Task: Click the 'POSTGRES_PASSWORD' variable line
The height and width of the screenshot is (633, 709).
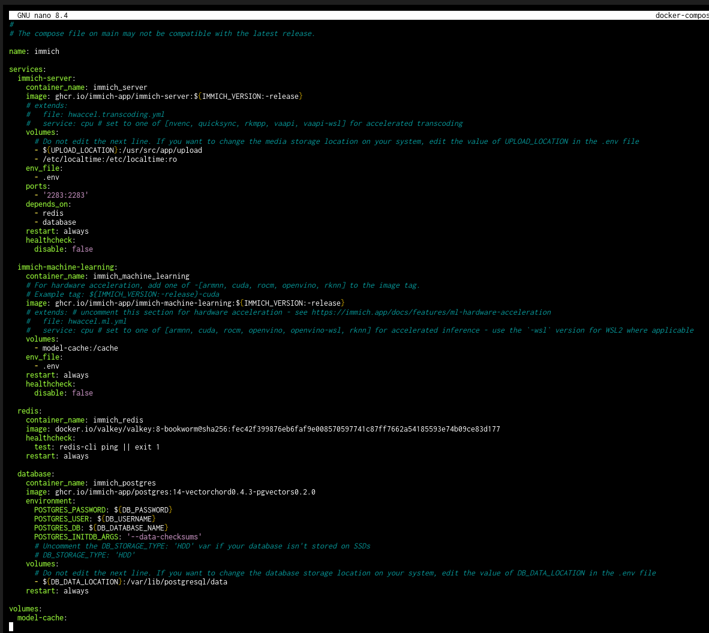Action: tap(103, 510)
